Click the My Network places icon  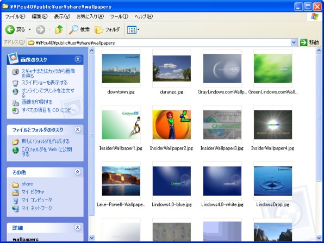[x=15, y=209]
